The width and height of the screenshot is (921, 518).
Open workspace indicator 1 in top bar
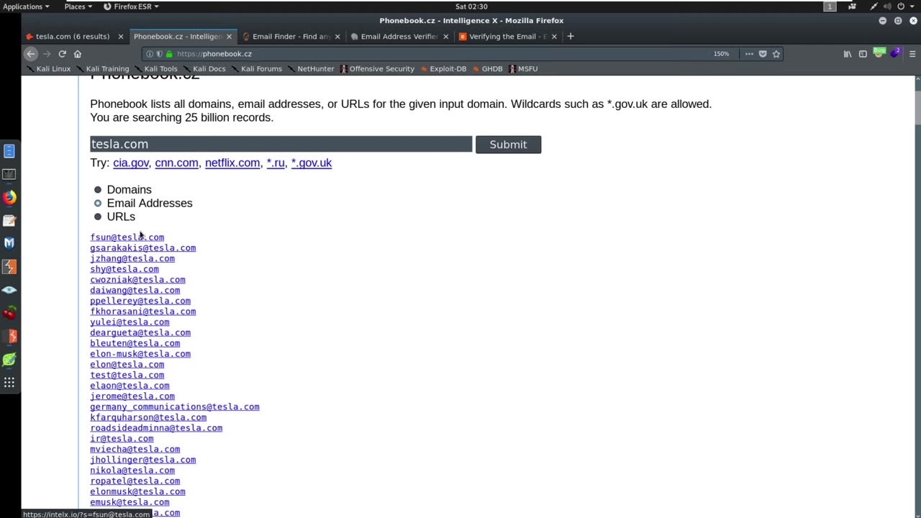pyautogui.click(x=830, y=6)
